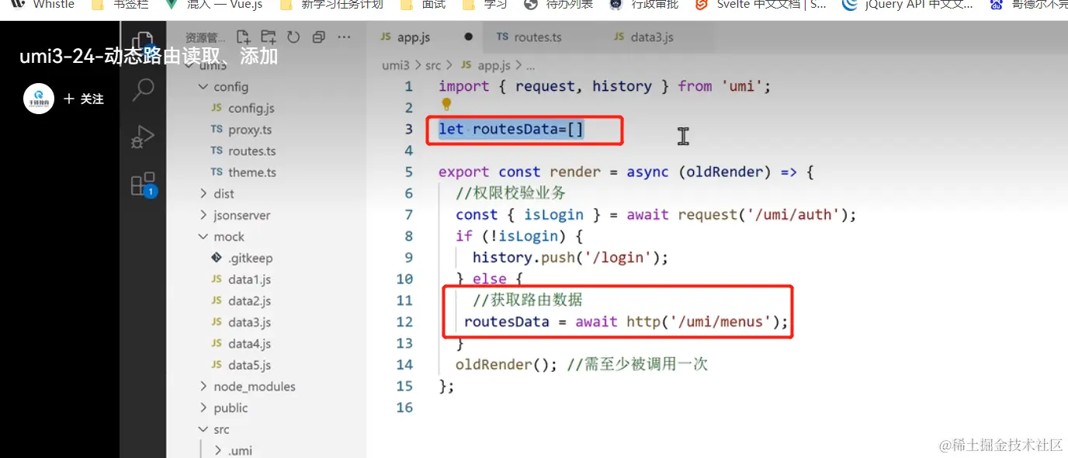
Task: Click the + 关注 follow button
Action: (84, 99)
